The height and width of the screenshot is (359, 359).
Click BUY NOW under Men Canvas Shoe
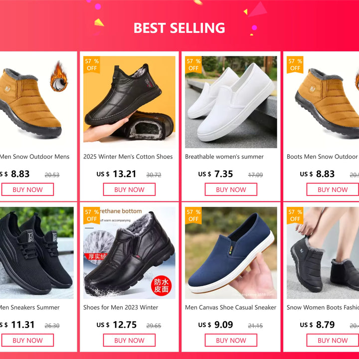pyautogui.click(x=231, y=340)
